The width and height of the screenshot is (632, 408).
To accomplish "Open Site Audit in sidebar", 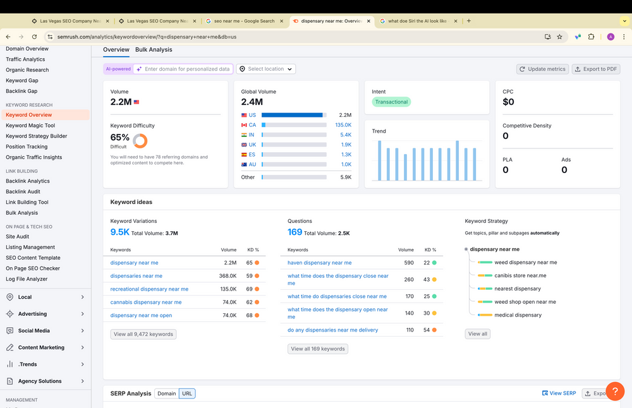I will [x=17, y=236].
